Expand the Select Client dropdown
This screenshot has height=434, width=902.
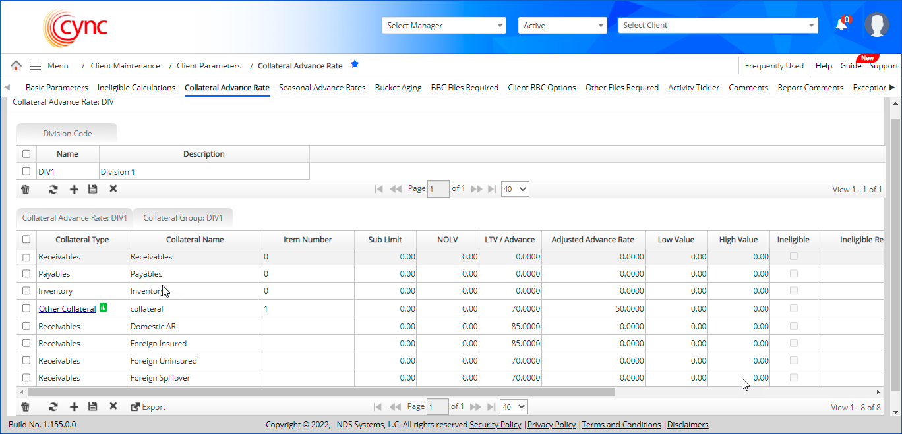(x=717, y=26)
